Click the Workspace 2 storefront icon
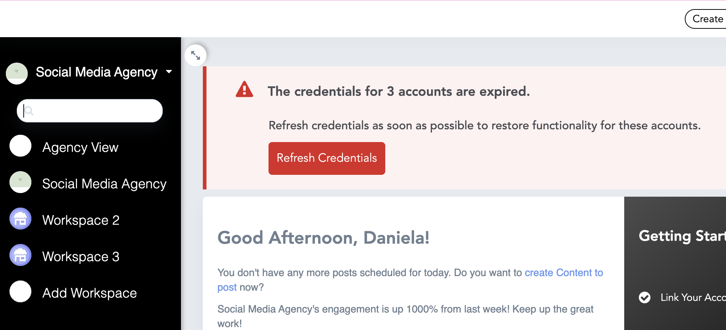The image size is (726, 330). tap(20, 219)
